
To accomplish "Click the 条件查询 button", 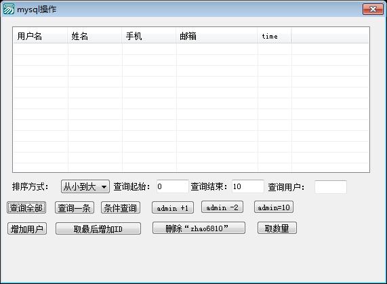I will tap(121, 207).
